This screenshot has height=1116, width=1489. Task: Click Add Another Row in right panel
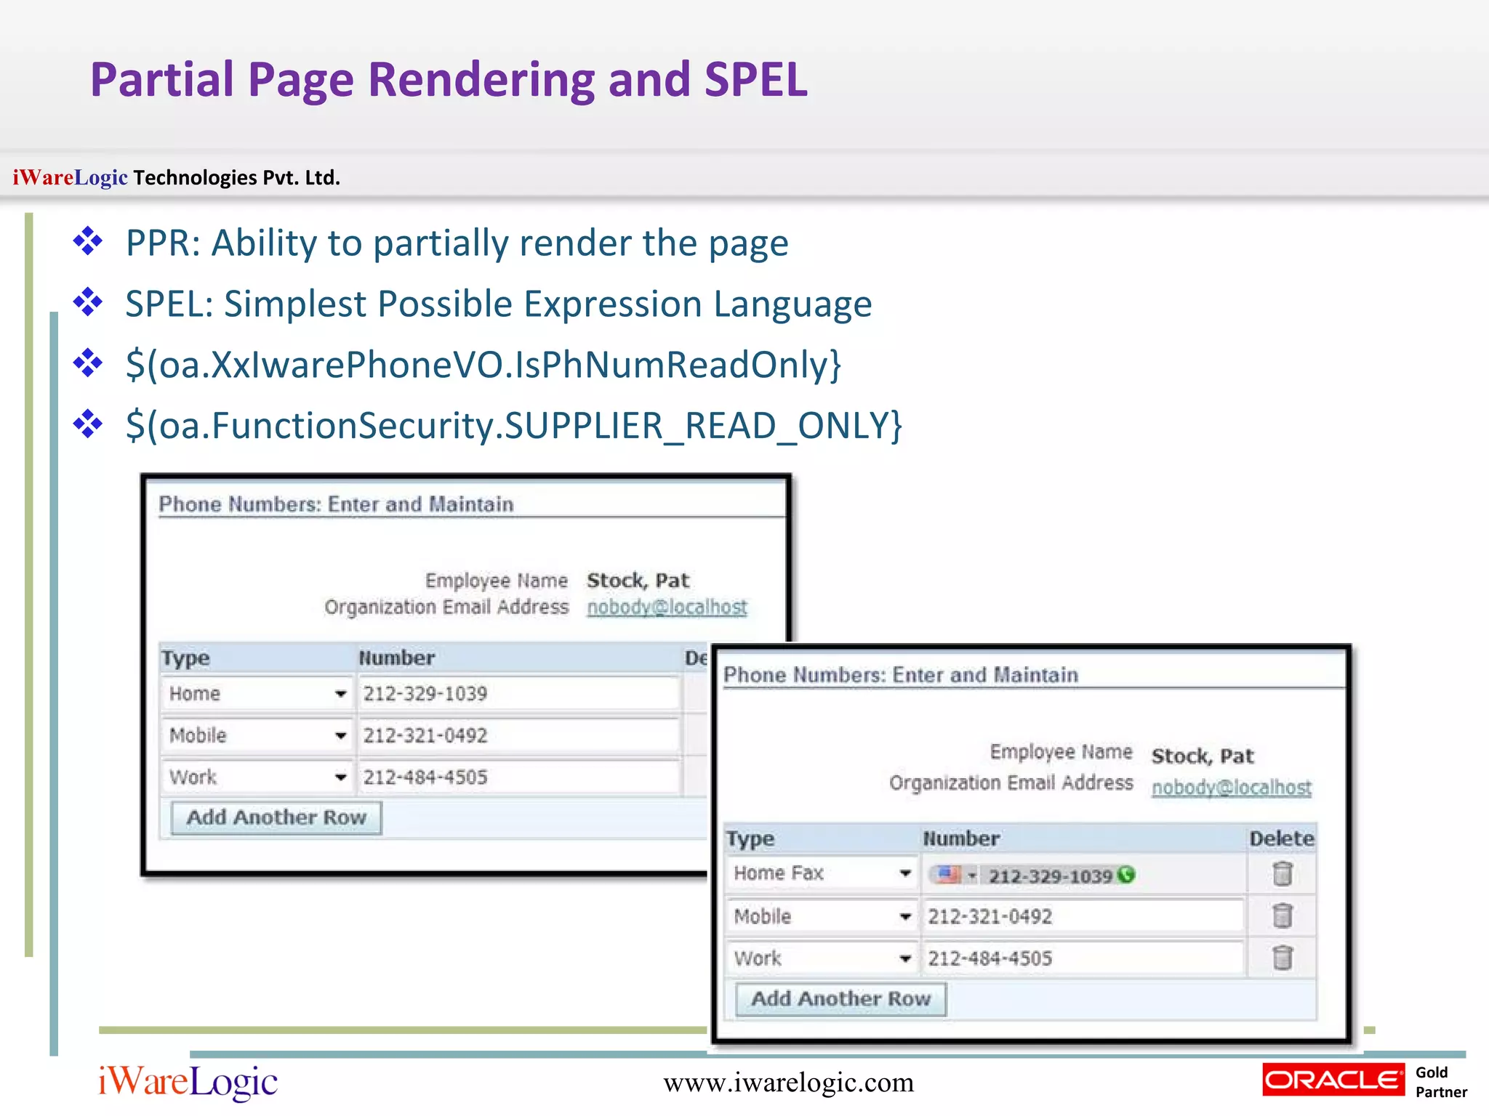point(840,999)
